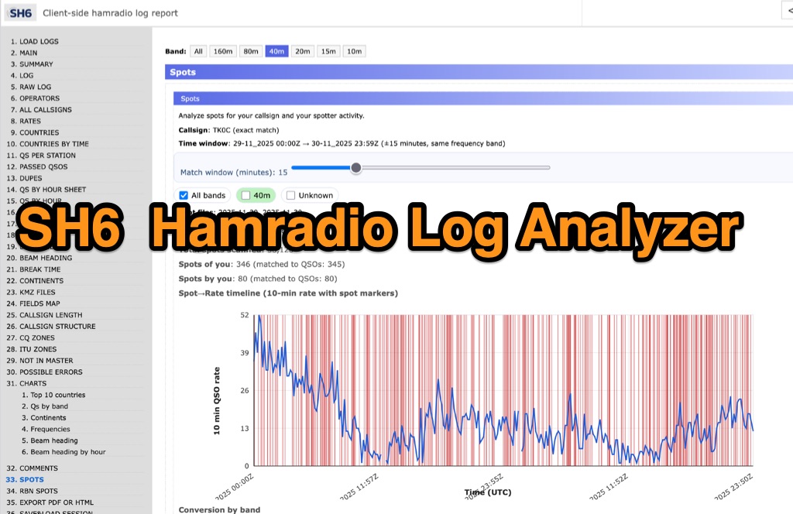This screenshot has height=514, width=793.
Task: Adjust the Match window minutes slider
Action: pos(355,167)
